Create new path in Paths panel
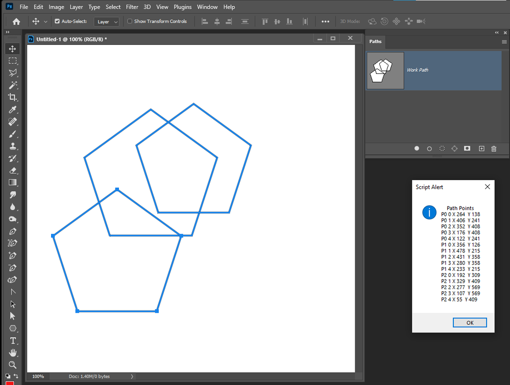Screen dimensions: 510x385 pos(481,148)
